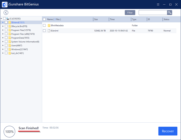Click the 100% progress circle
This screenshot has width=181, height=140.
(x=10, y=131)
